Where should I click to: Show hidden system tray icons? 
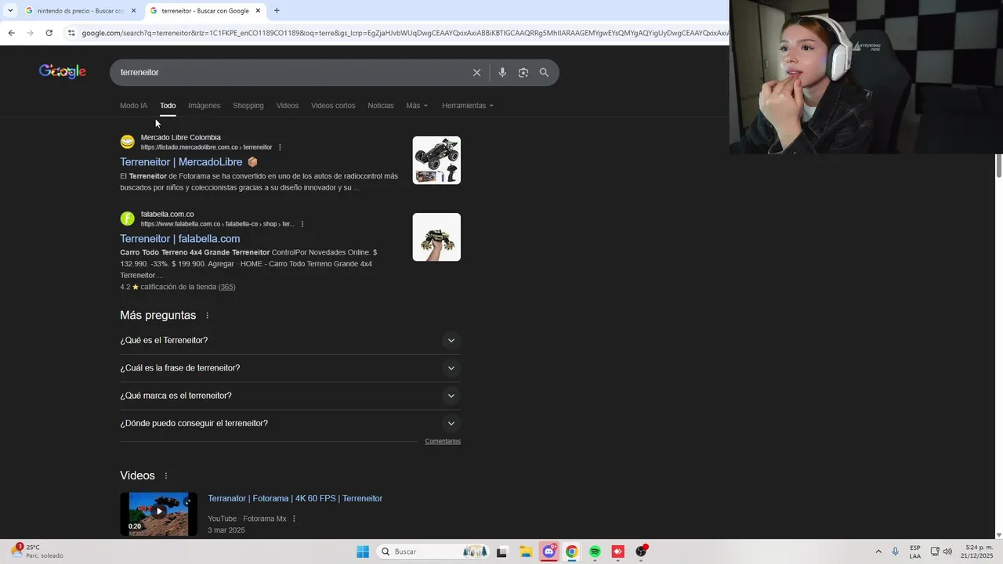[878, 551]
